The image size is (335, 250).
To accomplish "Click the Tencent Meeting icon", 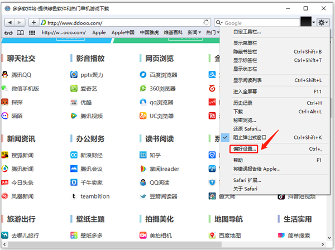I will click(74, 169).
